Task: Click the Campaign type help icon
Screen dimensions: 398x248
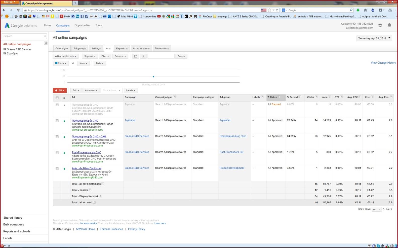Action: tap(174, 97)
